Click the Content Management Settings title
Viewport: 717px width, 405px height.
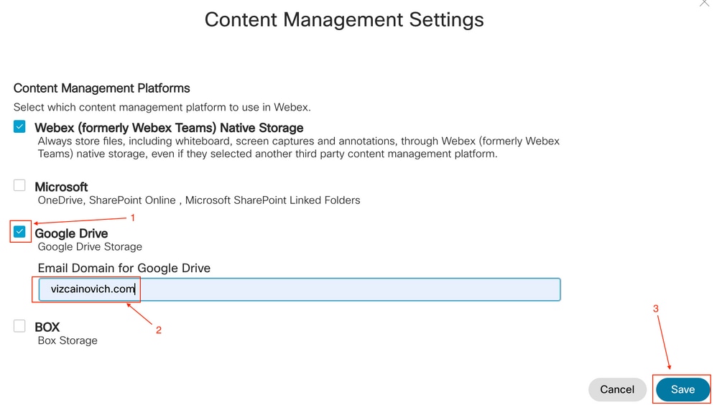[x=344, y=19]
